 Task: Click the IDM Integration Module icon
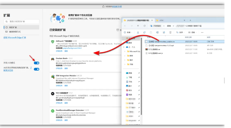click(53, 77)
